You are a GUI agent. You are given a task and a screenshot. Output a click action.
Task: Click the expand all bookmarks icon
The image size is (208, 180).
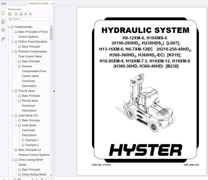click(10, 14)
